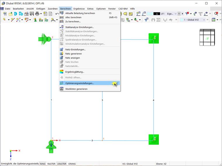
Task: Save the model with the floppy disk
Action: tap(32, 14)
